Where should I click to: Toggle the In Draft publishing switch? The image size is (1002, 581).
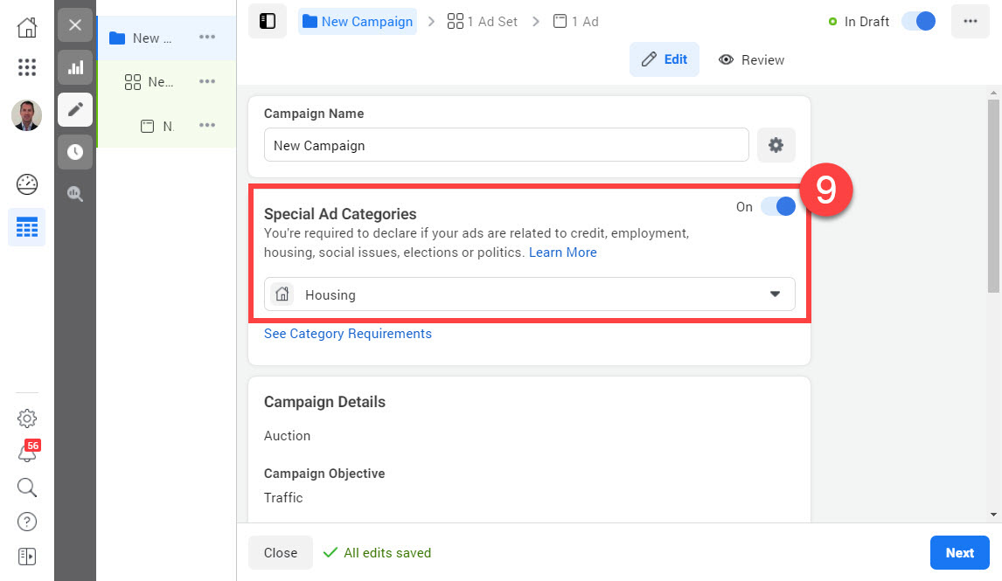click(x=917, y=20)
